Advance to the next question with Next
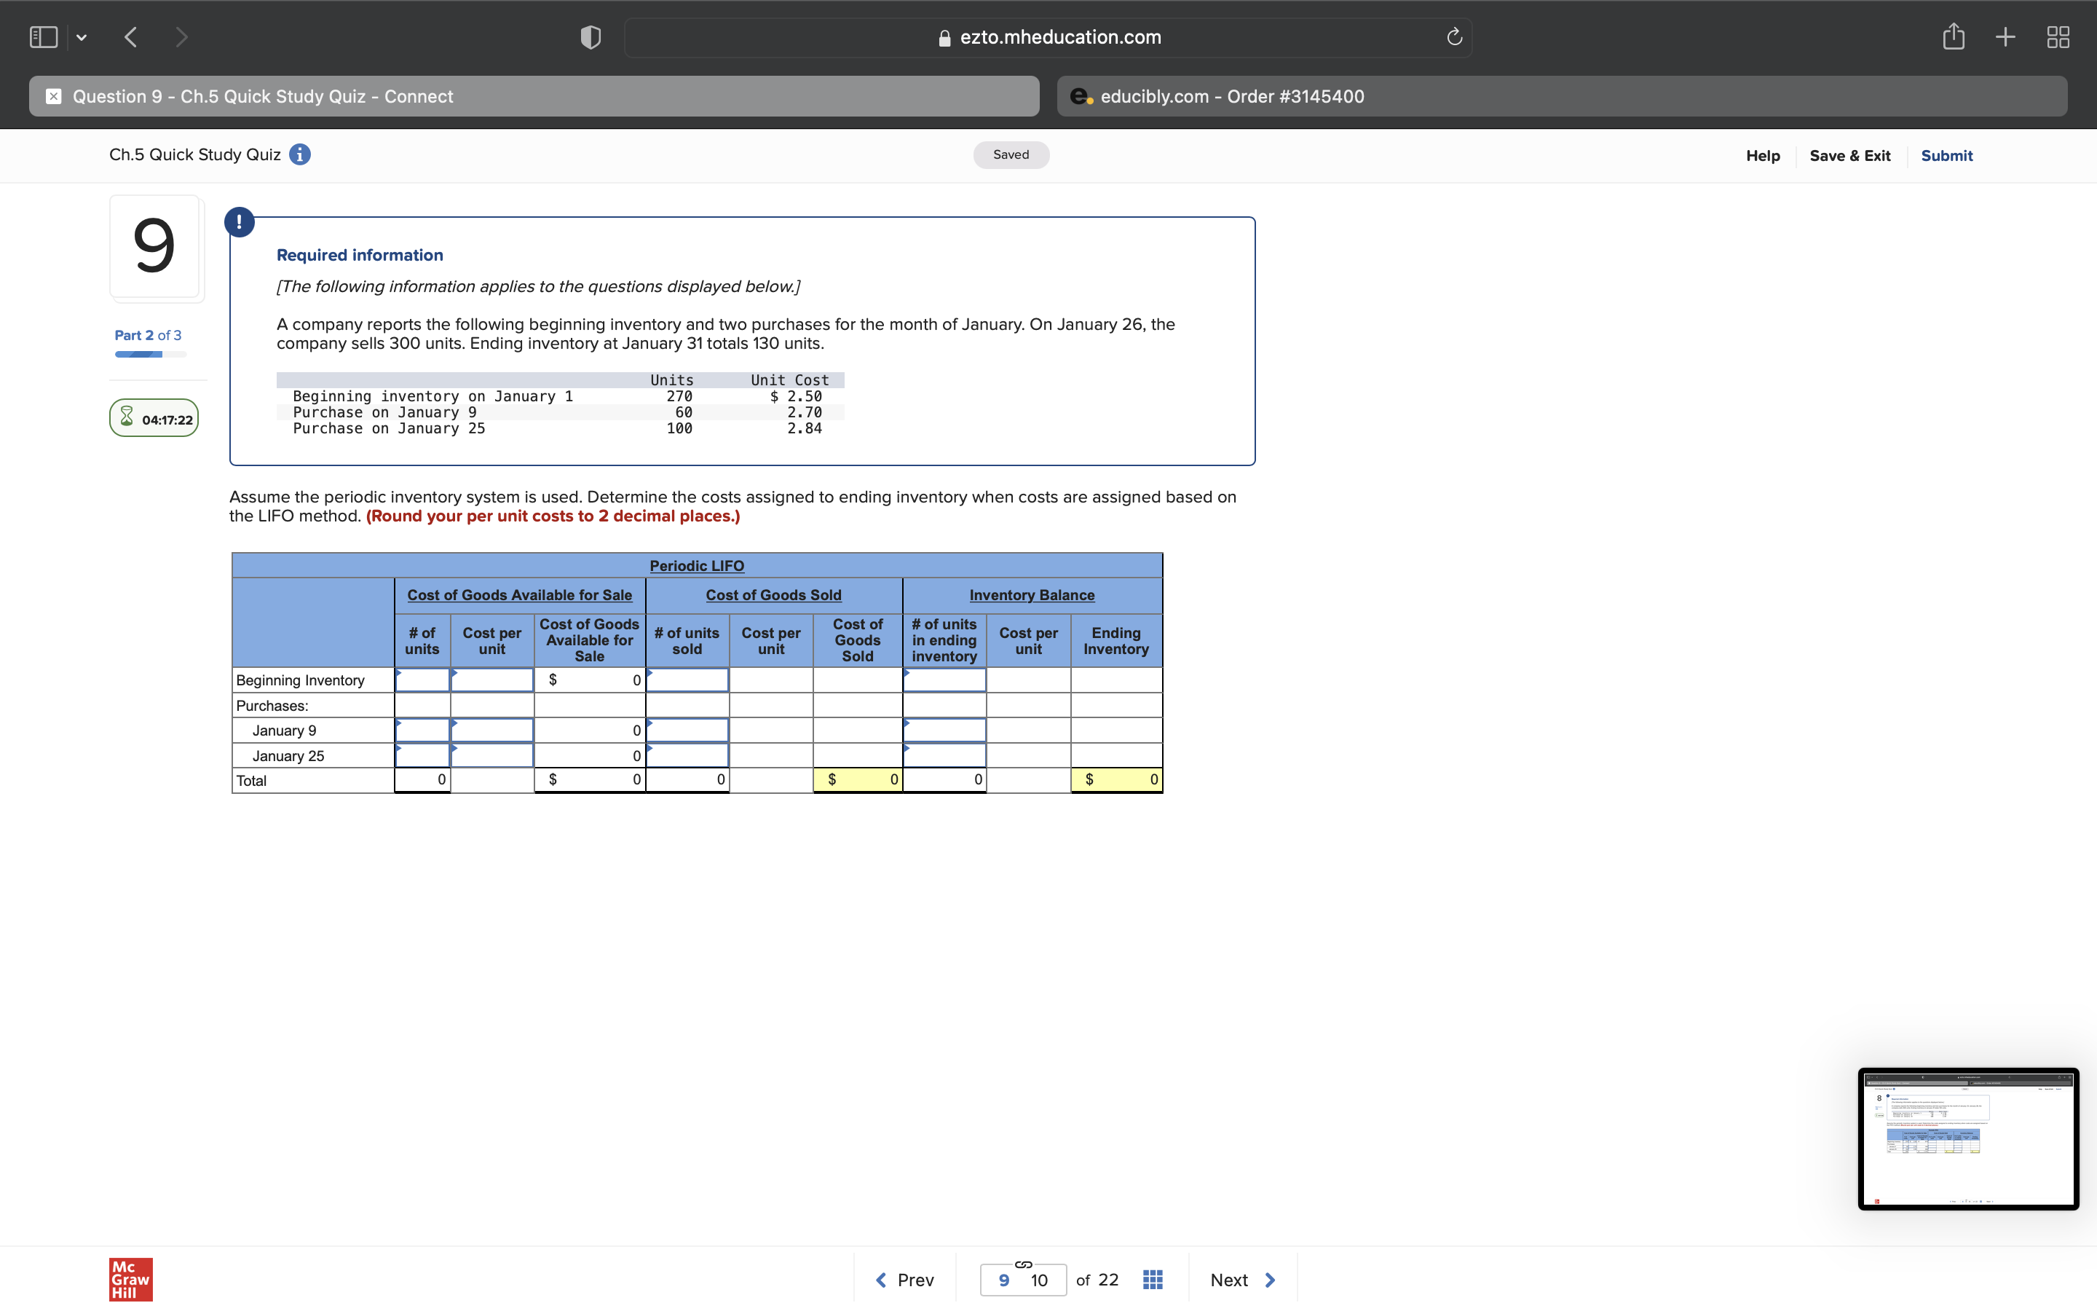The image size is (2097, 1311). tap(1241, 1279)
